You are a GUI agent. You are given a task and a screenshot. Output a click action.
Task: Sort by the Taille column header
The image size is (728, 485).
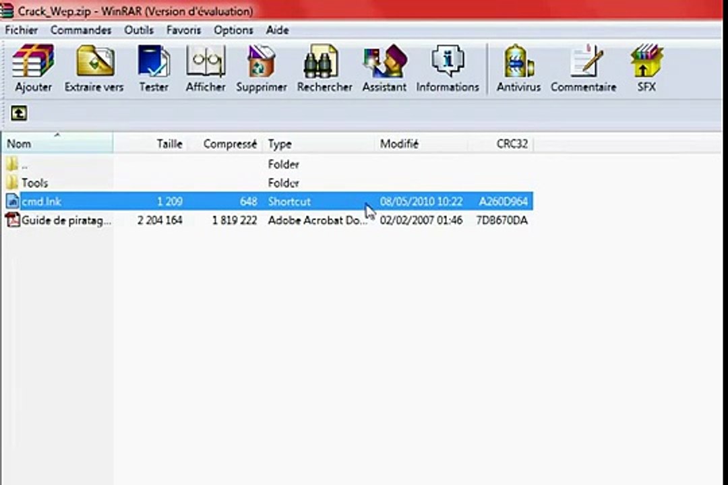coord(151,144)
